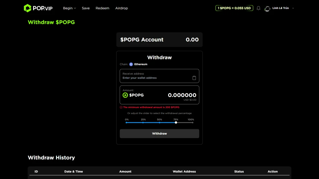Expand the Begin dropdown menu
Viewport: 319px width, 179px height.
(69, 8)
